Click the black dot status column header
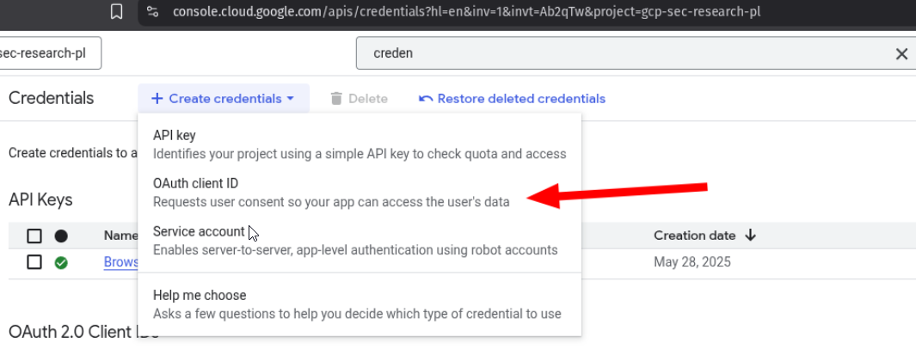 coord(61,236)
